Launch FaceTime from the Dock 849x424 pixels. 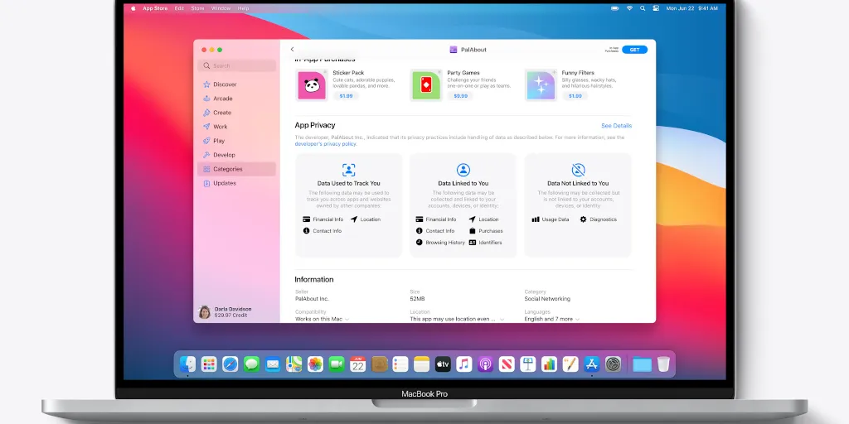(337, 364)
